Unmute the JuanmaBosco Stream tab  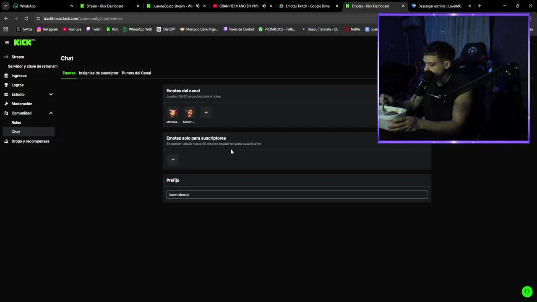tap(198, 6)
